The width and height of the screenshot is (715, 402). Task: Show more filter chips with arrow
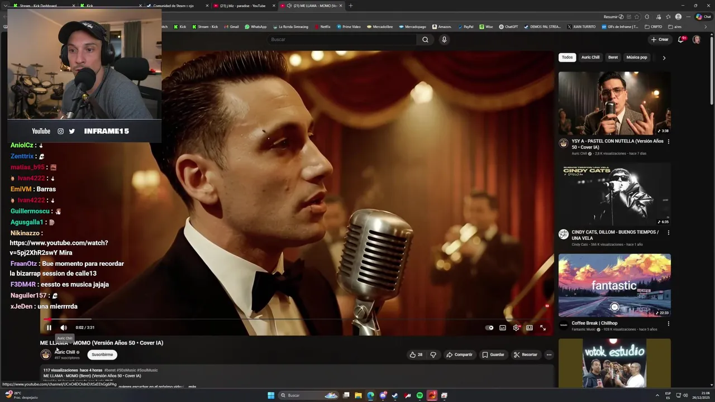(x=664, y=58)
